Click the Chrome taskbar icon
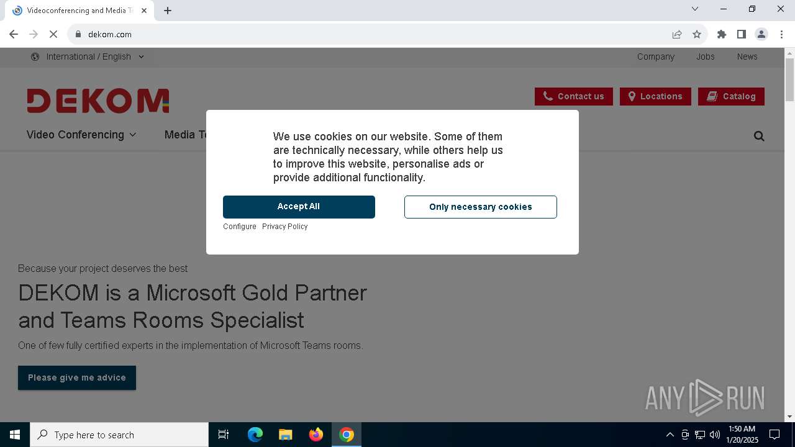The width and height of the screenshot is (795, 447). pos(347,435)
